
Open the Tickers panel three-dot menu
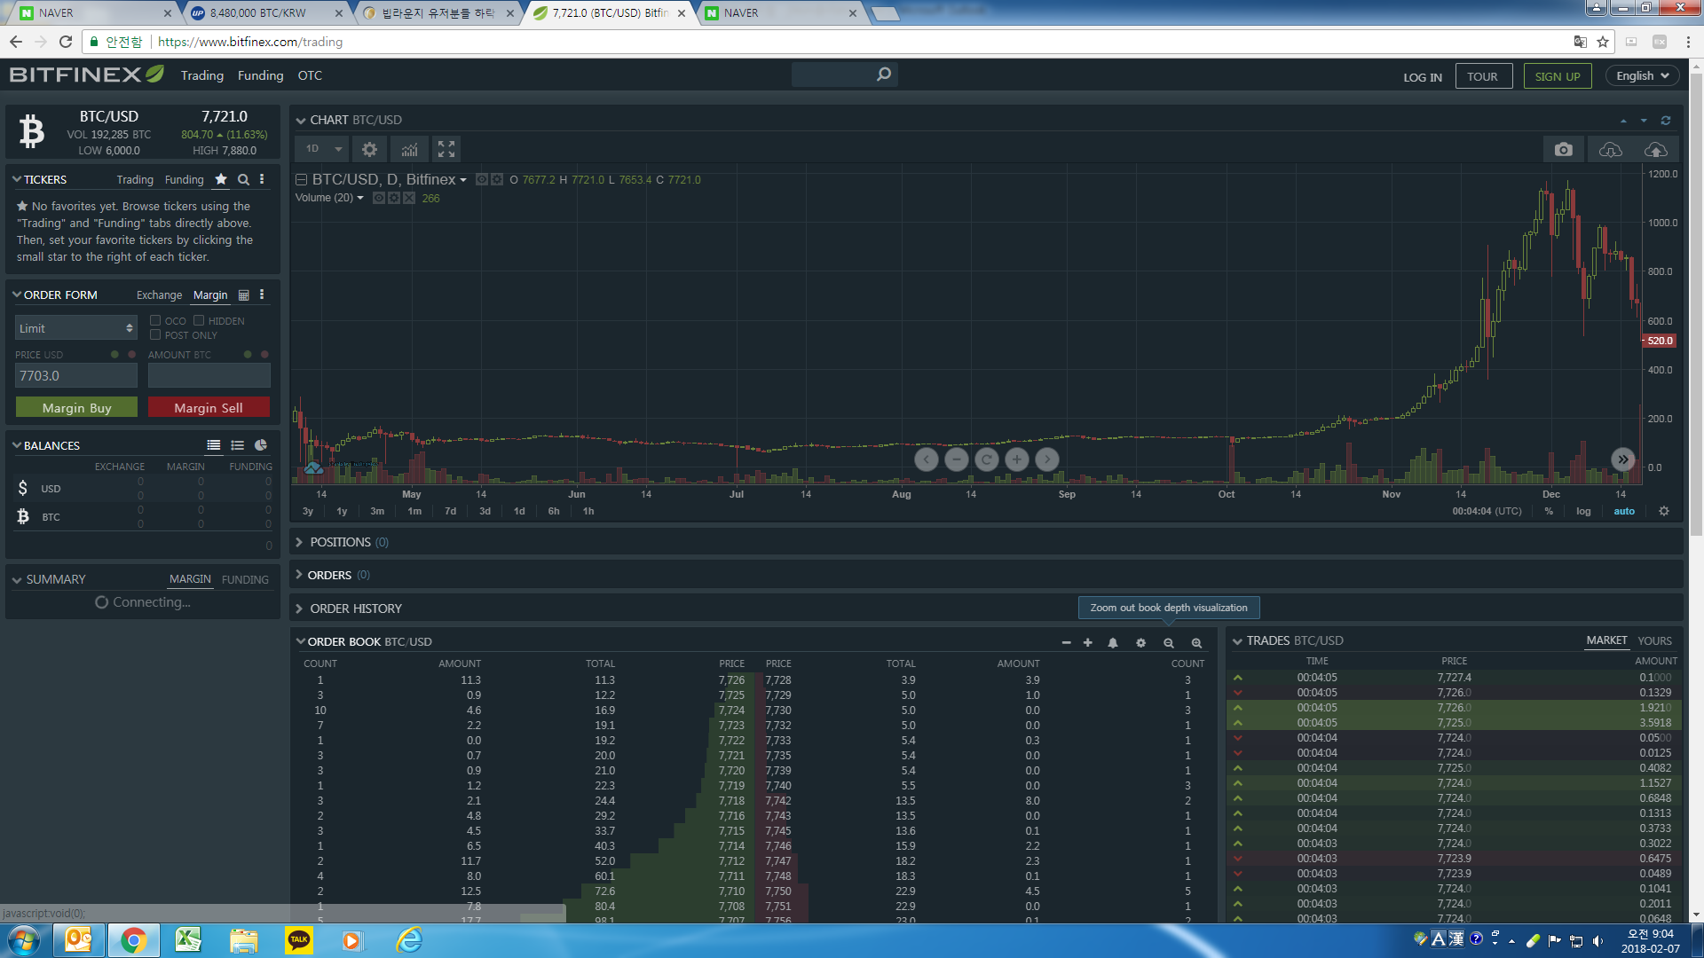coord(262,179)
